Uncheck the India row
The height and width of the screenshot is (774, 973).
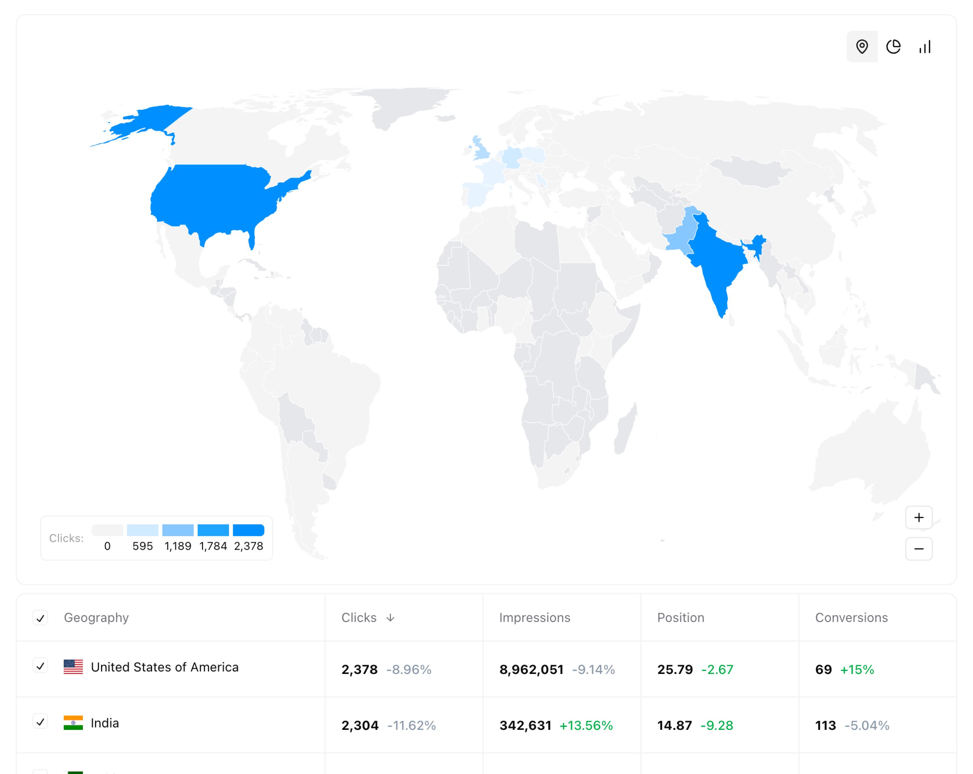(41, 723)
